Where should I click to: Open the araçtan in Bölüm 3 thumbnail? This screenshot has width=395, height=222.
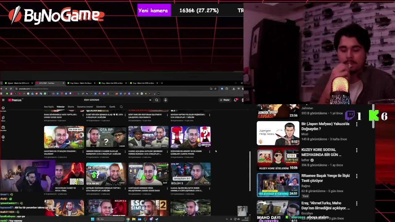point(191,174)
